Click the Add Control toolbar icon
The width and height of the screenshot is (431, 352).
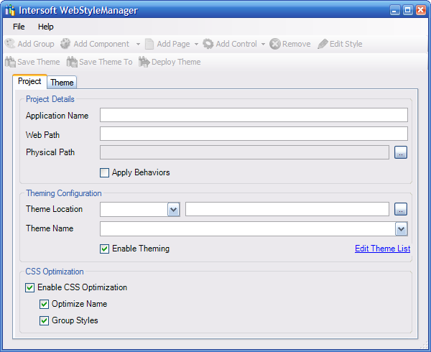(x=208, y=44)
